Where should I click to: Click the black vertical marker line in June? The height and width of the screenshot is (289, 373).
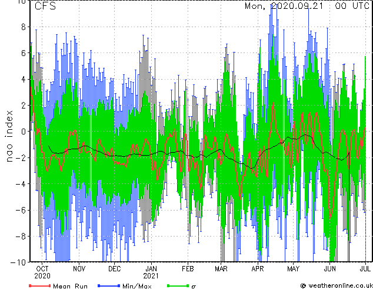coord(349,206)
